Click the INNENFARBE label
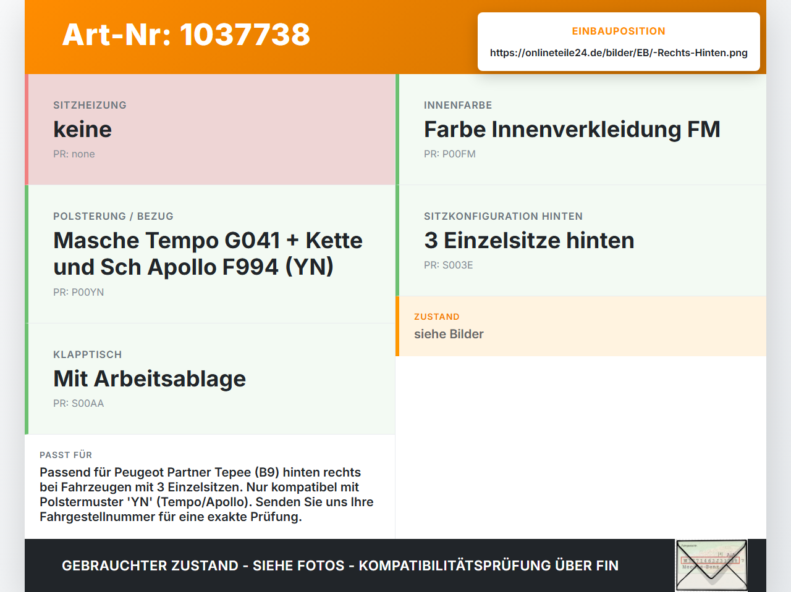The image size is (791, 592). [x=458, y=105]
